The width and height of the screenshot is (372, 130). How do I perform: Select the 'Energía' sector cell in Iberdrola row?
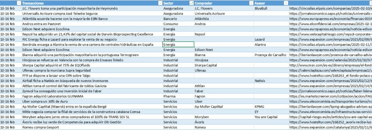tap(178, 44)
